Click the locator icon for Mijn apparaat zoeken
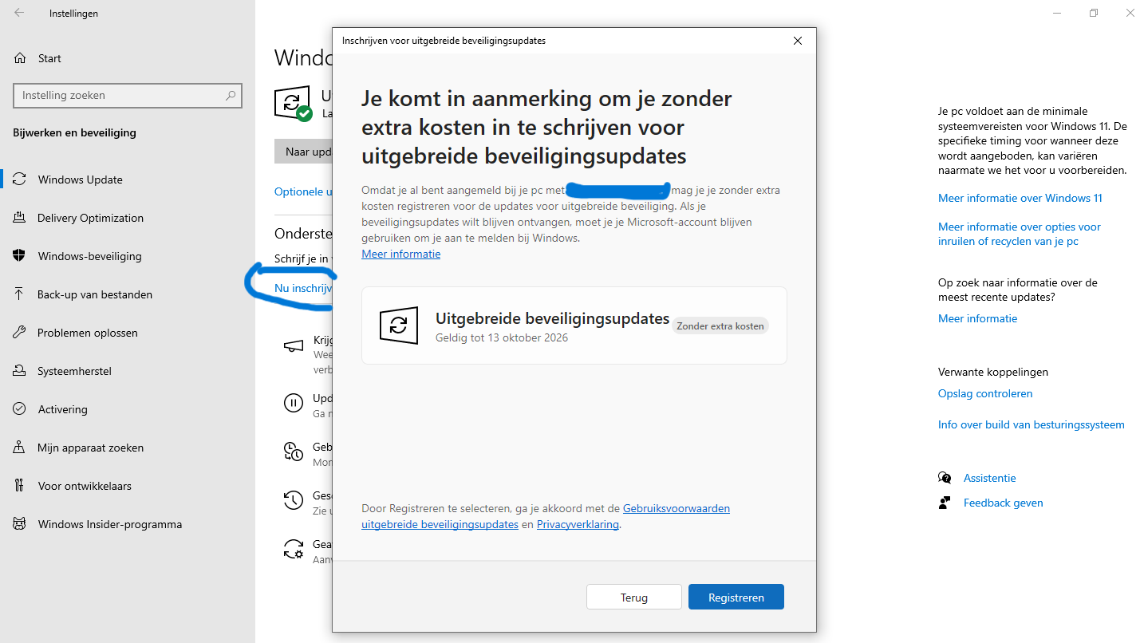 pos(20,448)
